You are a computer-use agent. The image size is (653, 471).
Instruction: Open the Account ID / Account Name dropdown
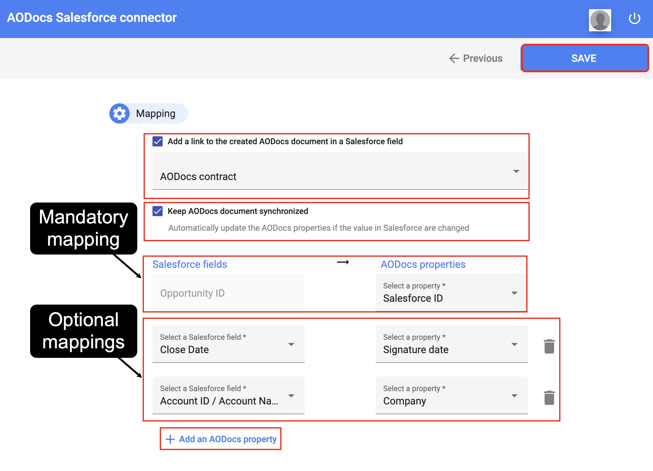(229, 396)
